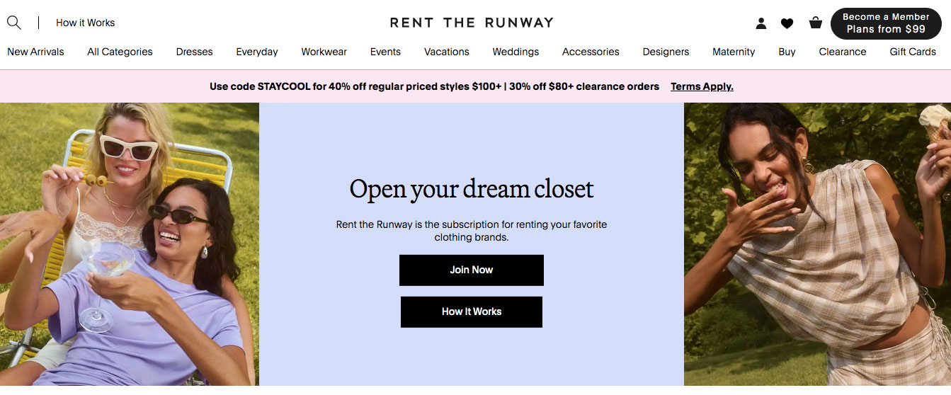Go to the Weddings category
This screenshot has height=395, width=951.
click(x=516, y=52)
